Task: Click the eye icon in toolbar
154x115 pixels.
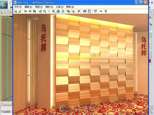Action: pos(101,11)
